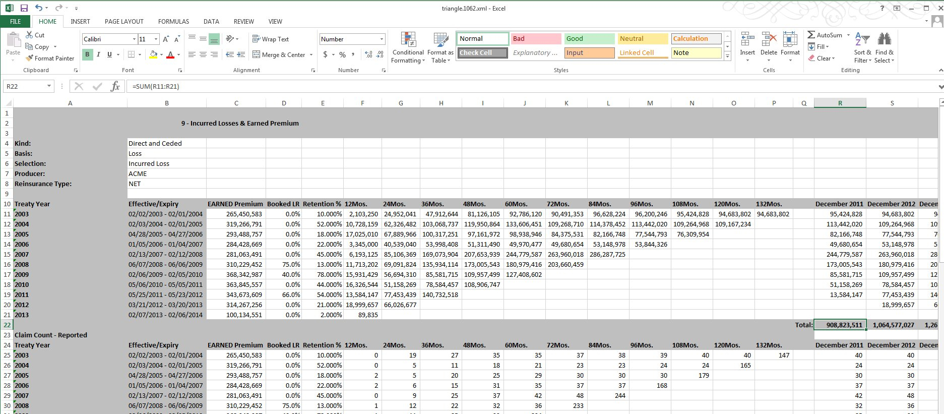
Task: Click Merge & Center button
Action: (x=279, y=54)
